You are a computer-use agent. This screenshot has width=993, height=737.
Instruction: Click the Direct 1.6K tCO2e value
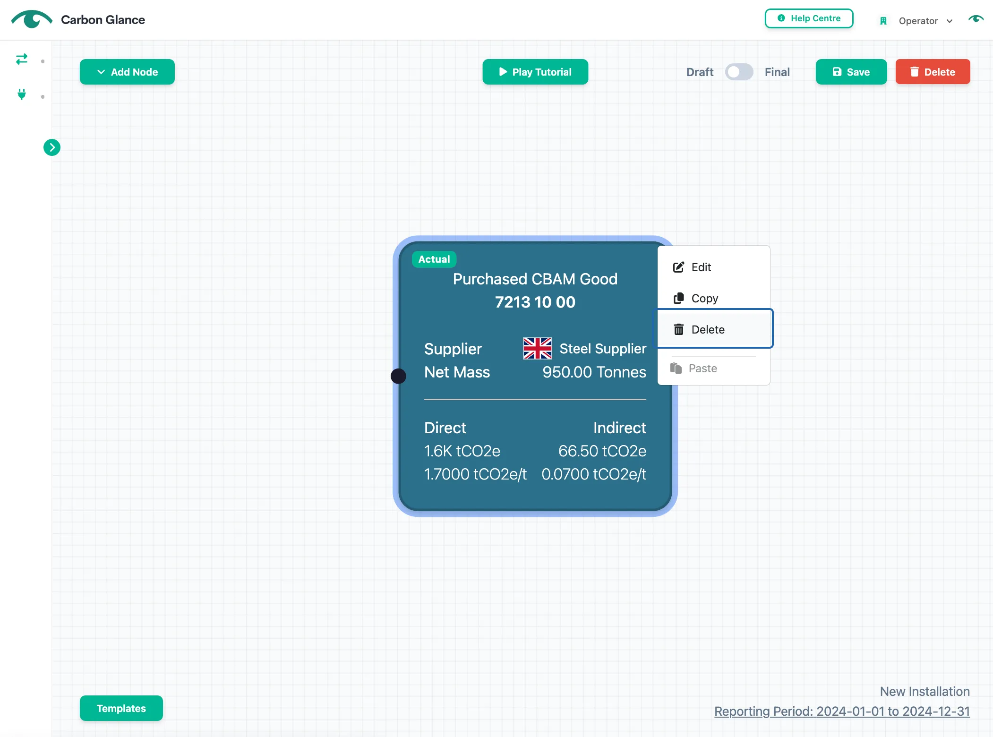tap(462, 451)
